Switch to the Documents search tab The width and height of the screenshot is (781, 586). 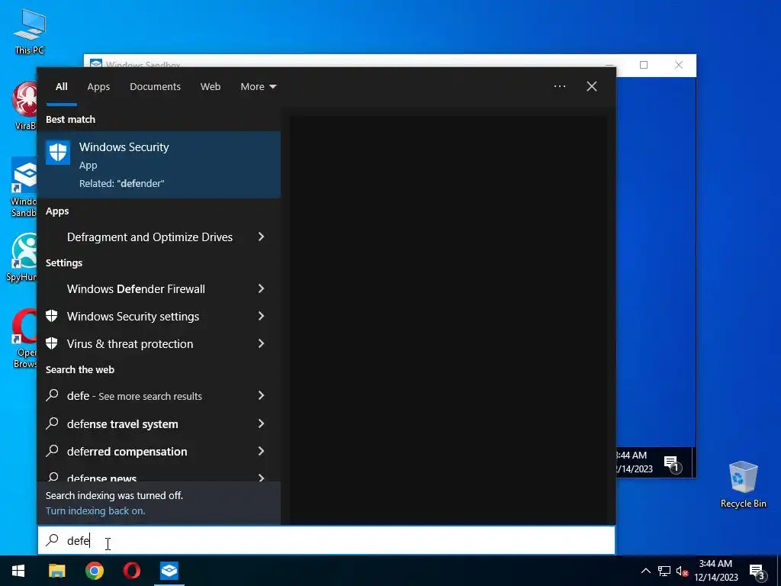[x=155, y=86]
